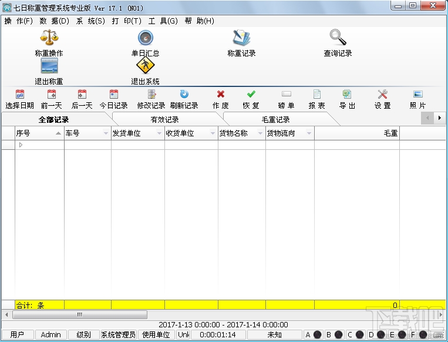Open the 工具(G) menu
This screenshot has width=448, height=342.
[x=163, y=21]
